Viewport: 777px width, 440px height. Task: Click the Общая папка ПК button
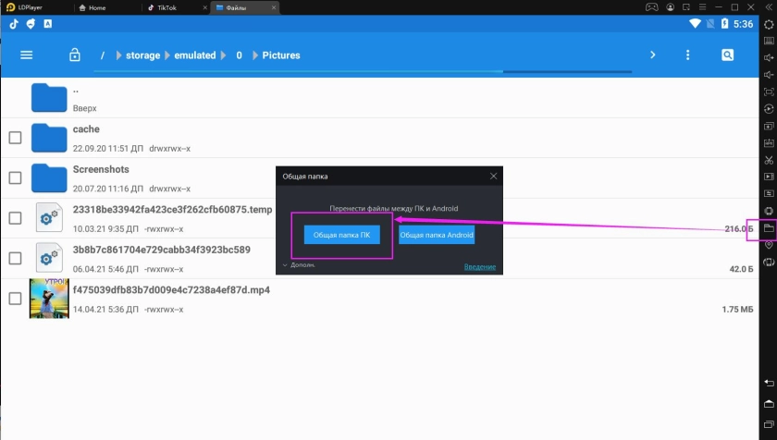(341, 235)
